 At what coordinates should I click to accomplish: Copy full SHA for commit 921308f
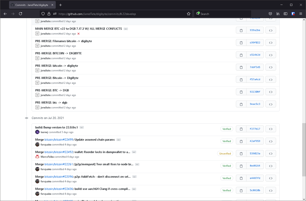click(x=241, y=92)
